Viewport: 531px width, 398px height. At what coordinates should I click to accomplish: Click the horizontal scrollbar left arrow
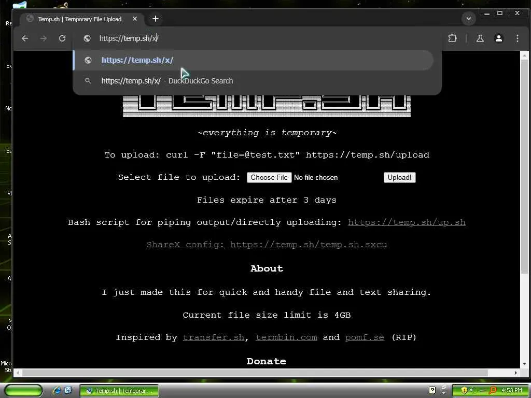pos(18,373)
